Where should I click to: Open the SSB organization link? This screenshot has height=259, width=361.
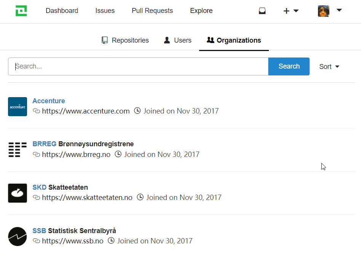click(39, 231)
